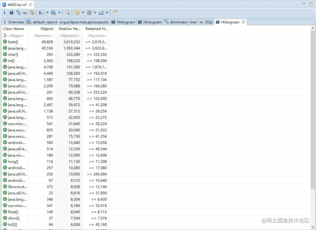Open the heap dump overview info icon in the toolbar

tap(4, 13)
